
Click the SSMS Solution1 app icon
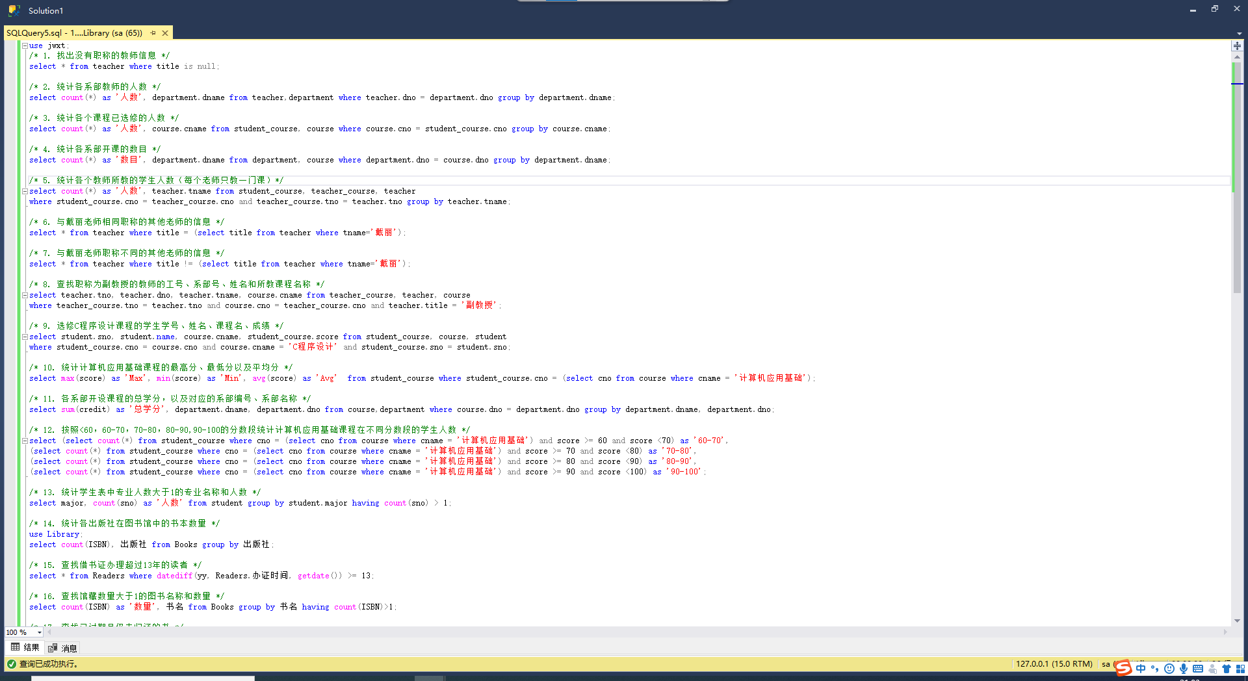tap(14, 10)
